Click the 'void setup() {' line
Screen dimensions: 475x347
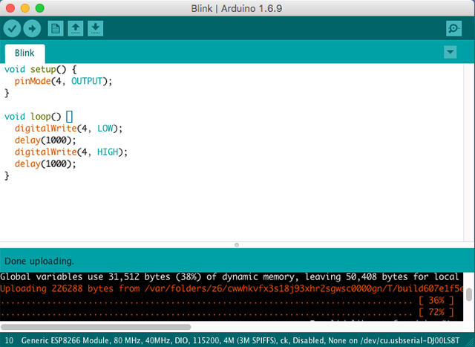click(x=41, y=69)
